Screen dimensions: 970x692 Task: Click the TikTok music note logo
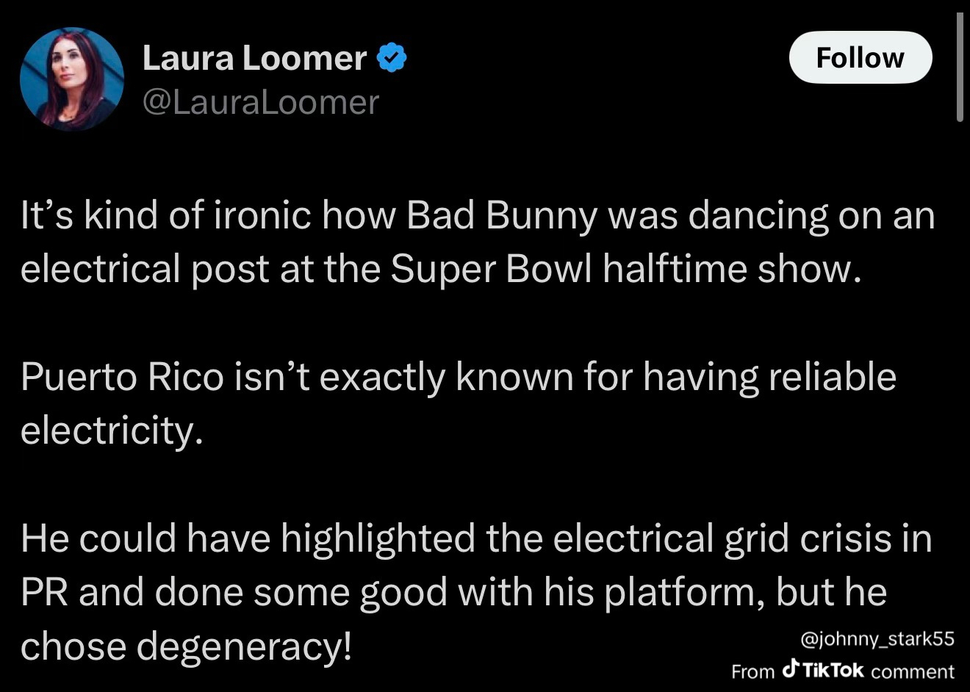[x=791, y=668]
